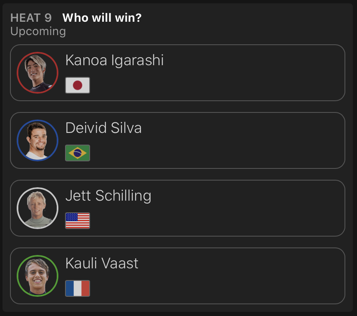Click Kauli Vaast's profile photo

tap(38, 276)
